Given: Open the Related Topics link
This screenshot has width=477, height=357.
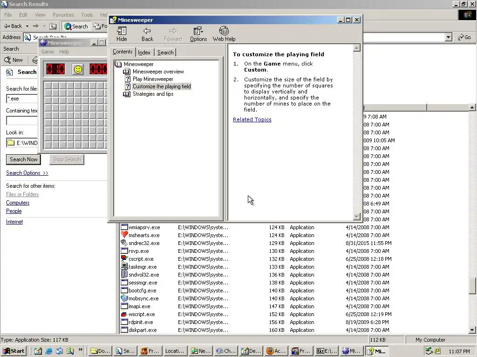Looking at the screenshot, I should coord(252,119).
